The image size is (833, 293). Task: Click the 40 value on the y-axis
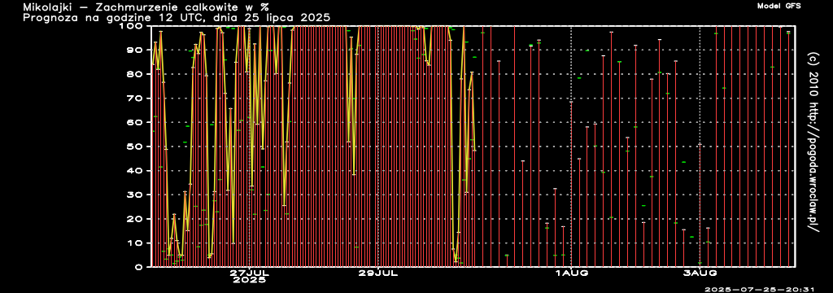pos(137,170)
